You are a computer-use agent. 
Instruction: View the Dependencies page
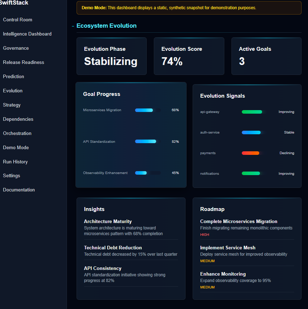tap(18, 119)
